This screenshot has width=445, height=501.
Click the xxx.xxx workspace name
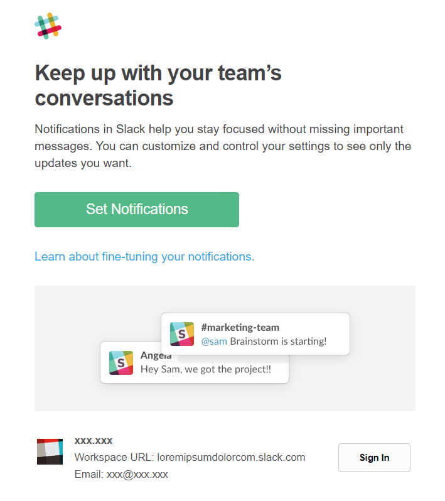point(94,441)
